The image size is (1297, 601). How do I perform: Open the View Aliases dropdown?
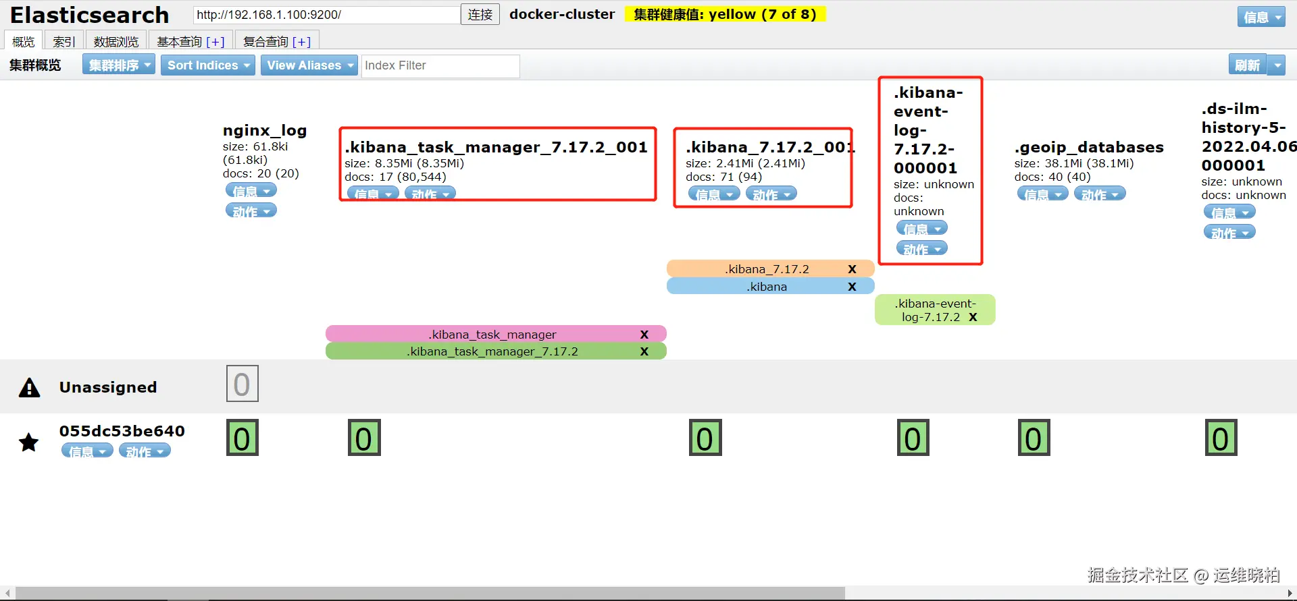[309, 65]
